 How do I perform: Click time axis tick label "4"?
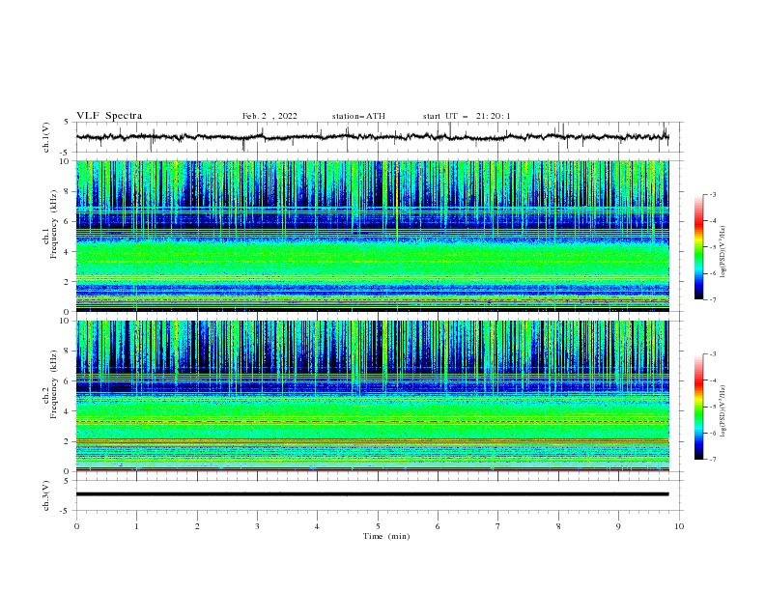point(317,526)
